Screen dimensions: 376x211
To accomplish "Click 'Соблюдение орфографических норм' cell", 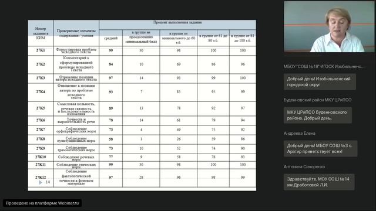I will [x=76, y=130].
